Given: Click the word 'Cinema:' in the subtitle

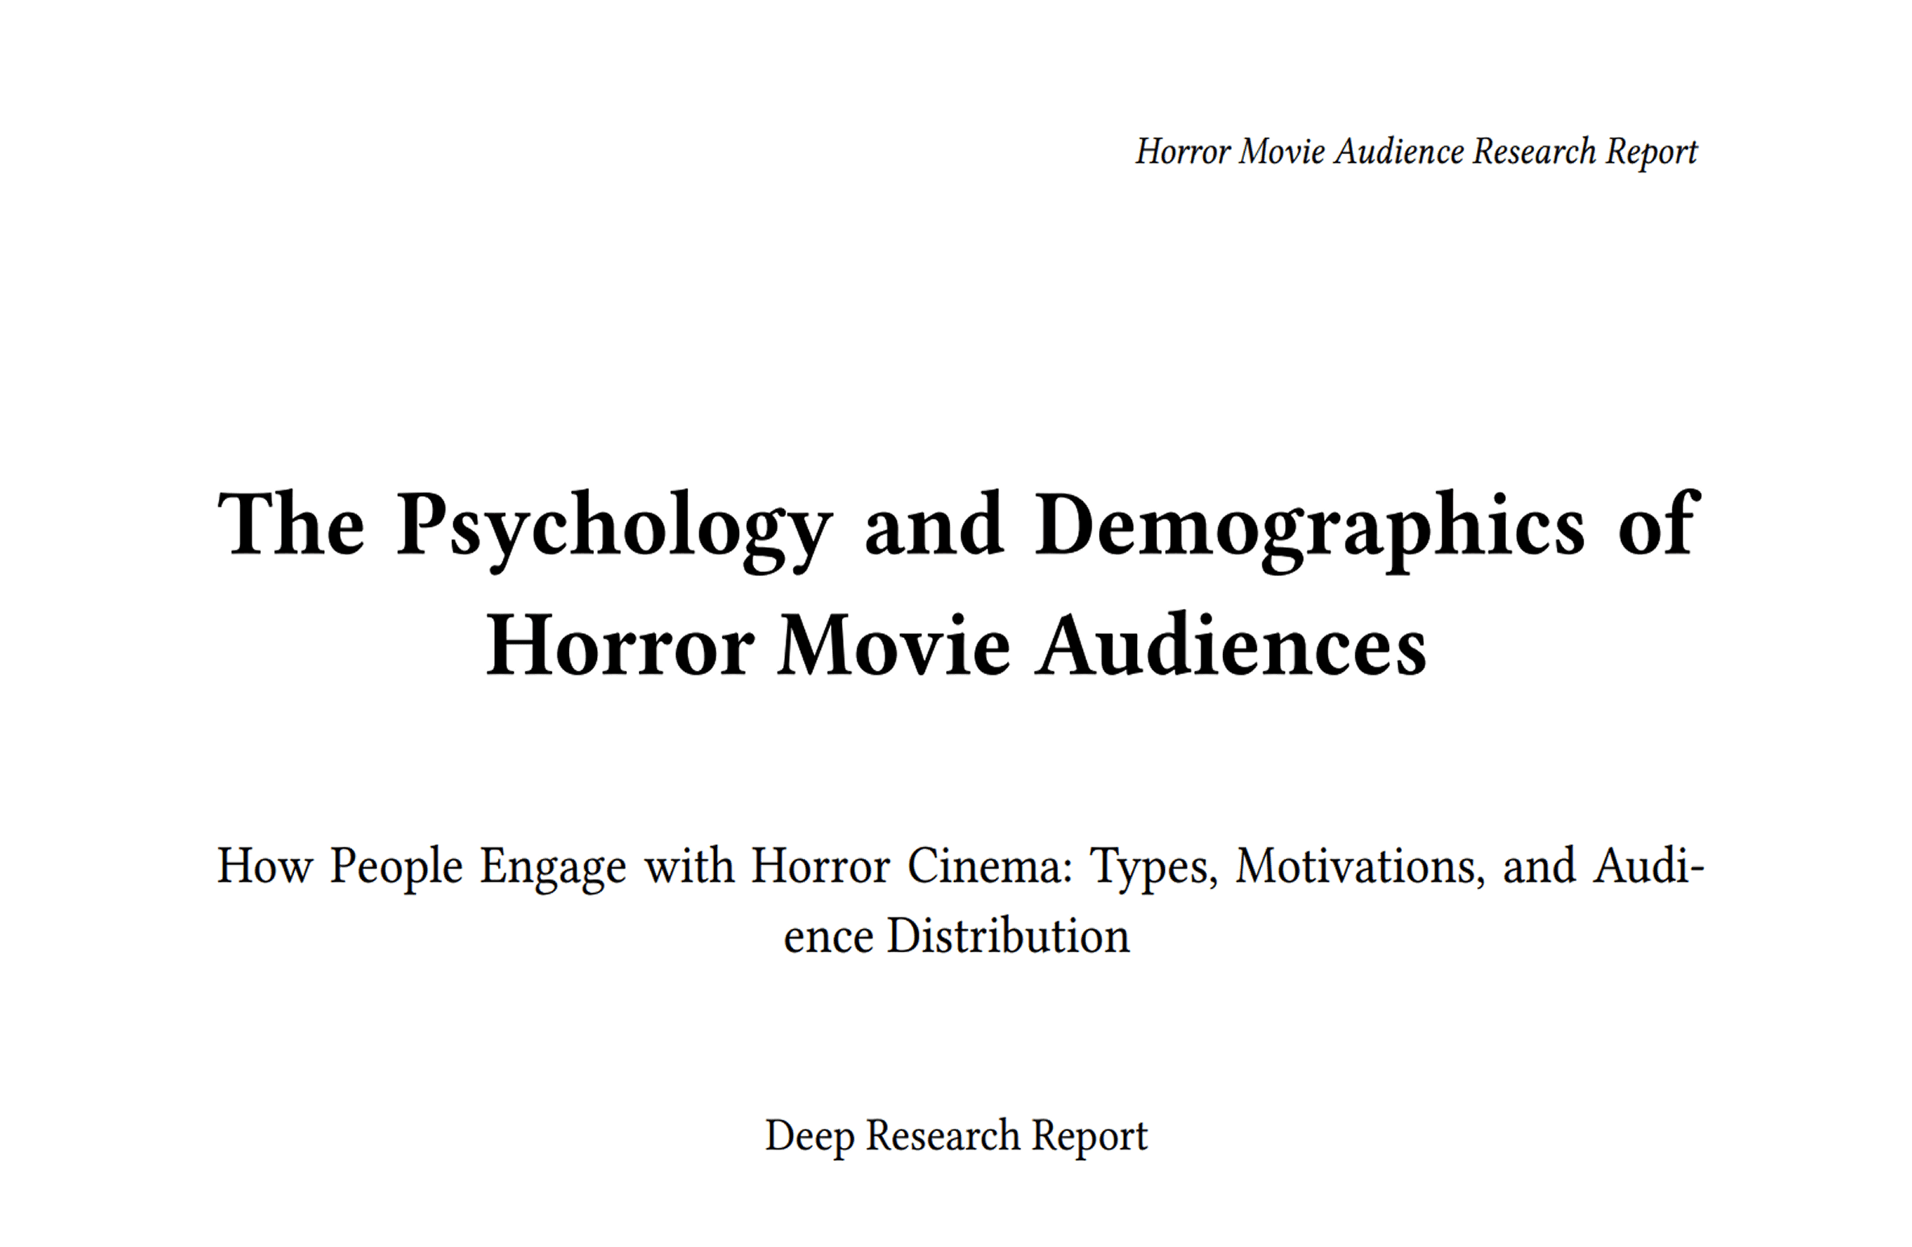Looking at the screenshot, I should (x=990, y=867).
